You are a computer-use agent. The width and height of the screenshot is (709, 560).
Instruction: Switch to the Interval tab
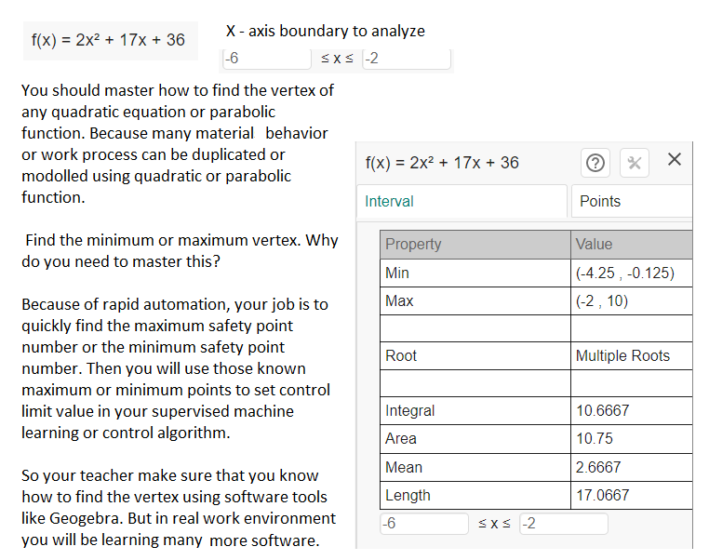(462, 201)
